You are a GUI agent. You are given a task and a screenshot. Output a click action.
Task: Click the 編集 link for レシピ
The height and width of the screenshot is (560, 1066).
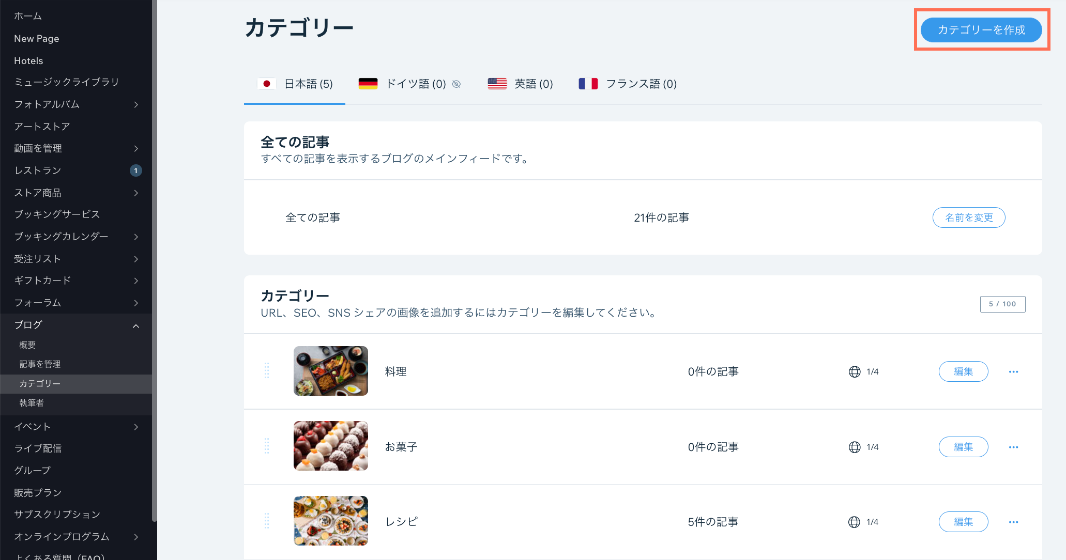pyautogui.click(x=963, y=522)
